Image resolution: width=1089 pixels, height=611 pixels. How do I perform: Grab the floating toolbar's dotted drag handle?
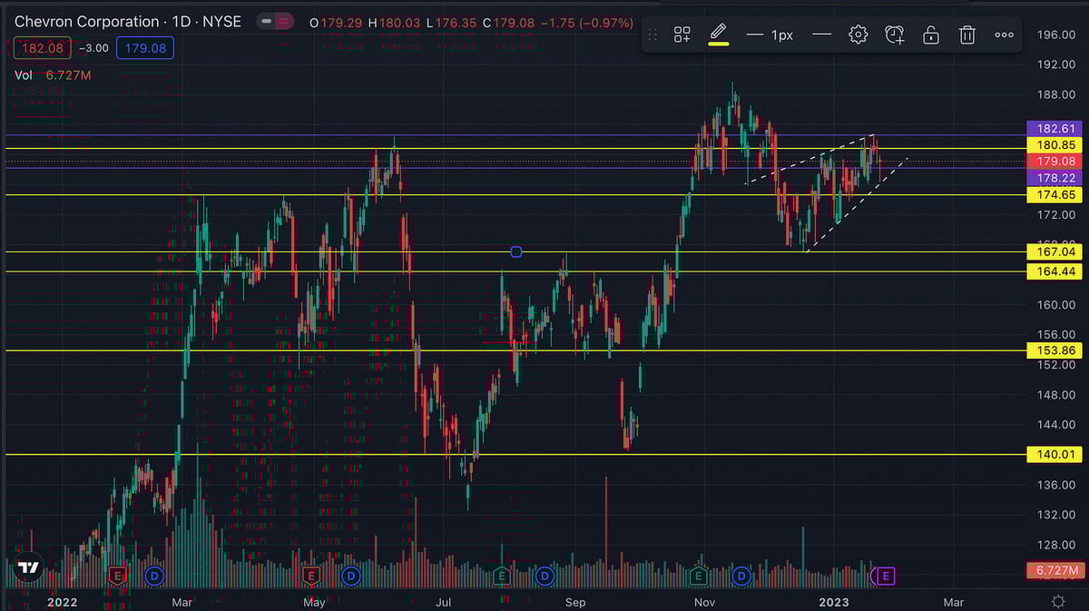(x=652, y=34)
